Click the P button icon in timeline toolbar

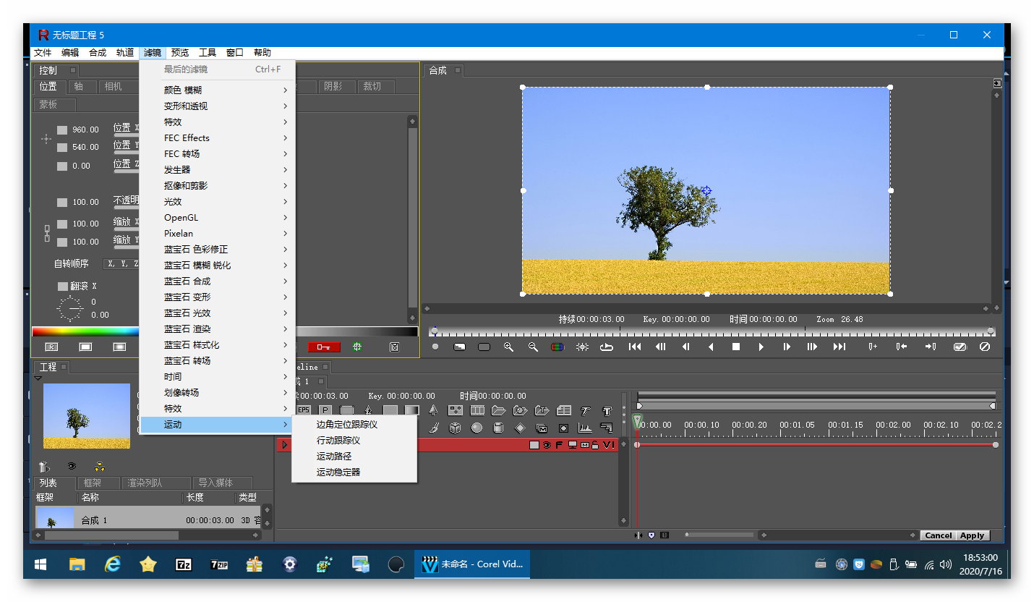point(325,410)
